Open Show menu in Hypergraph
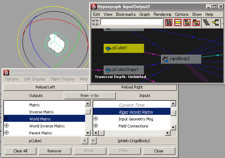This screenshot has width=225, height=158. click(x=197, y=14)
